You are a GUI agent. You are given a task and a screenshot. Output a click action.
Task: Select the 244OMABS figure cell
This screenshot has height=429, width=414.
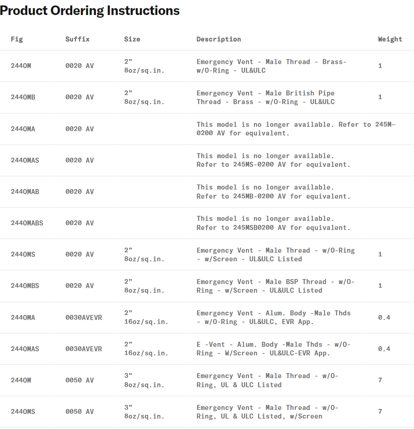27,223
